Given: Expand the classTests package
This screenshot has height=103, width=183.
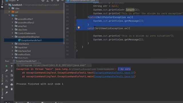Looking at the screenshot, I should coord(12,29).
